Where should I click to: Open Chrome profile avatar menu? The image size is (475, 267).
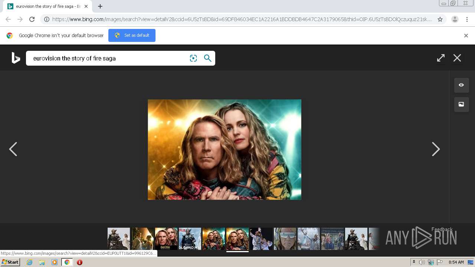(x=455, y=19)
